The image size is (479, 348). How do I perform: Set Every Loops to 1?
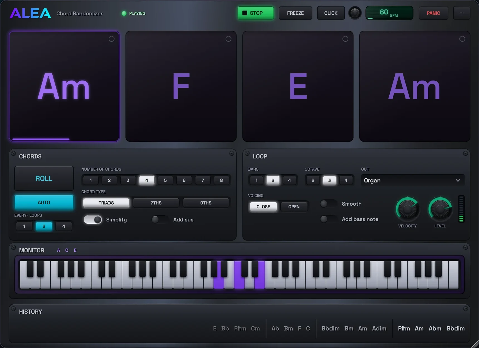24,226
